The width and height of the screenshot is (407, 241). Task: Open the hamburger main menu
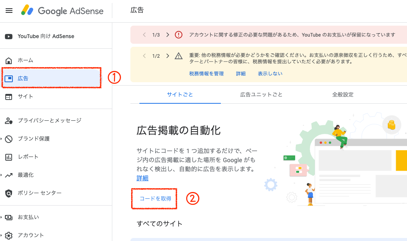(x=9, y=11)
